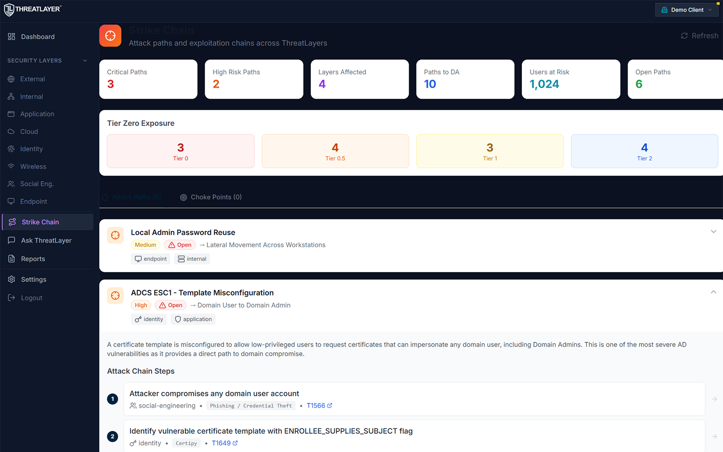This screenshot has height=452, width=723.
Task: Click the Refresh button
Action: [699, 35]
